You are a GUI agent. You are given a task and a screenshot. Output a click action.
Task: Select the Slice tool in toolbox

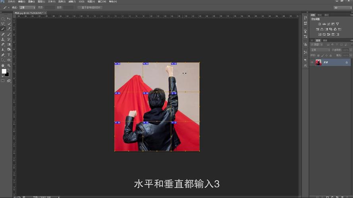[3, 29]
